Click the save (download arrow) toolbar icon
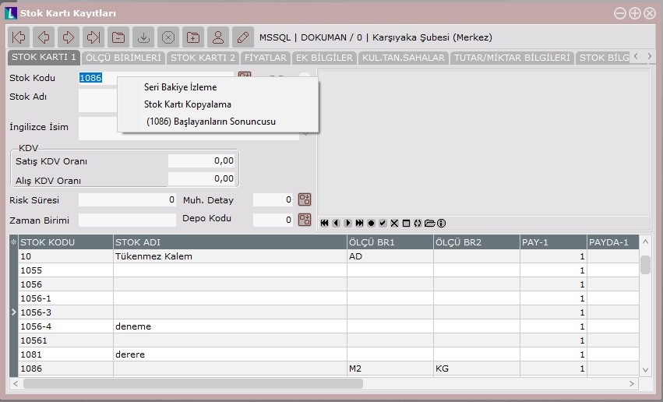This screenshot has height=402, width=663. point(143,37)
